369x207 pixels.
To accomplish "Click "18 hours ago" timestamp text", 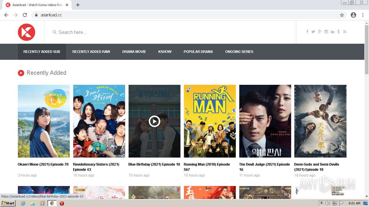I will pos(305,175).
